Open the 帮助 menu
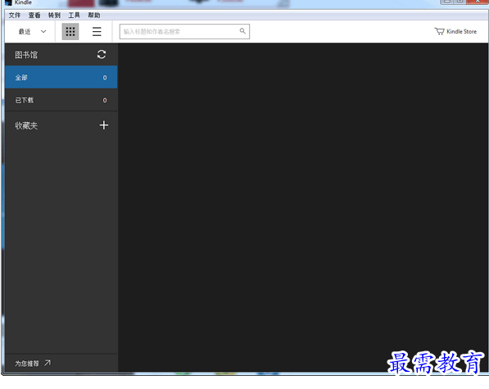Screen dimensions: 489x389 94,16
